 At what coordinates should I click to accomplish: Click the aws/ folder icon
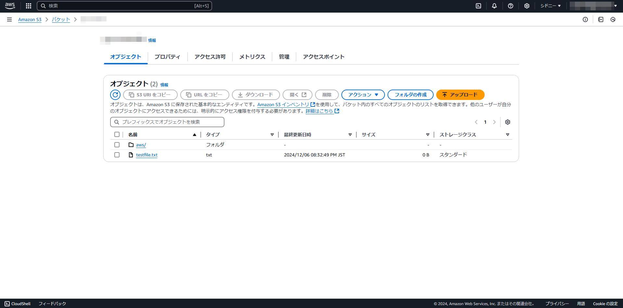pyautogui.click(x=131, y=145)
